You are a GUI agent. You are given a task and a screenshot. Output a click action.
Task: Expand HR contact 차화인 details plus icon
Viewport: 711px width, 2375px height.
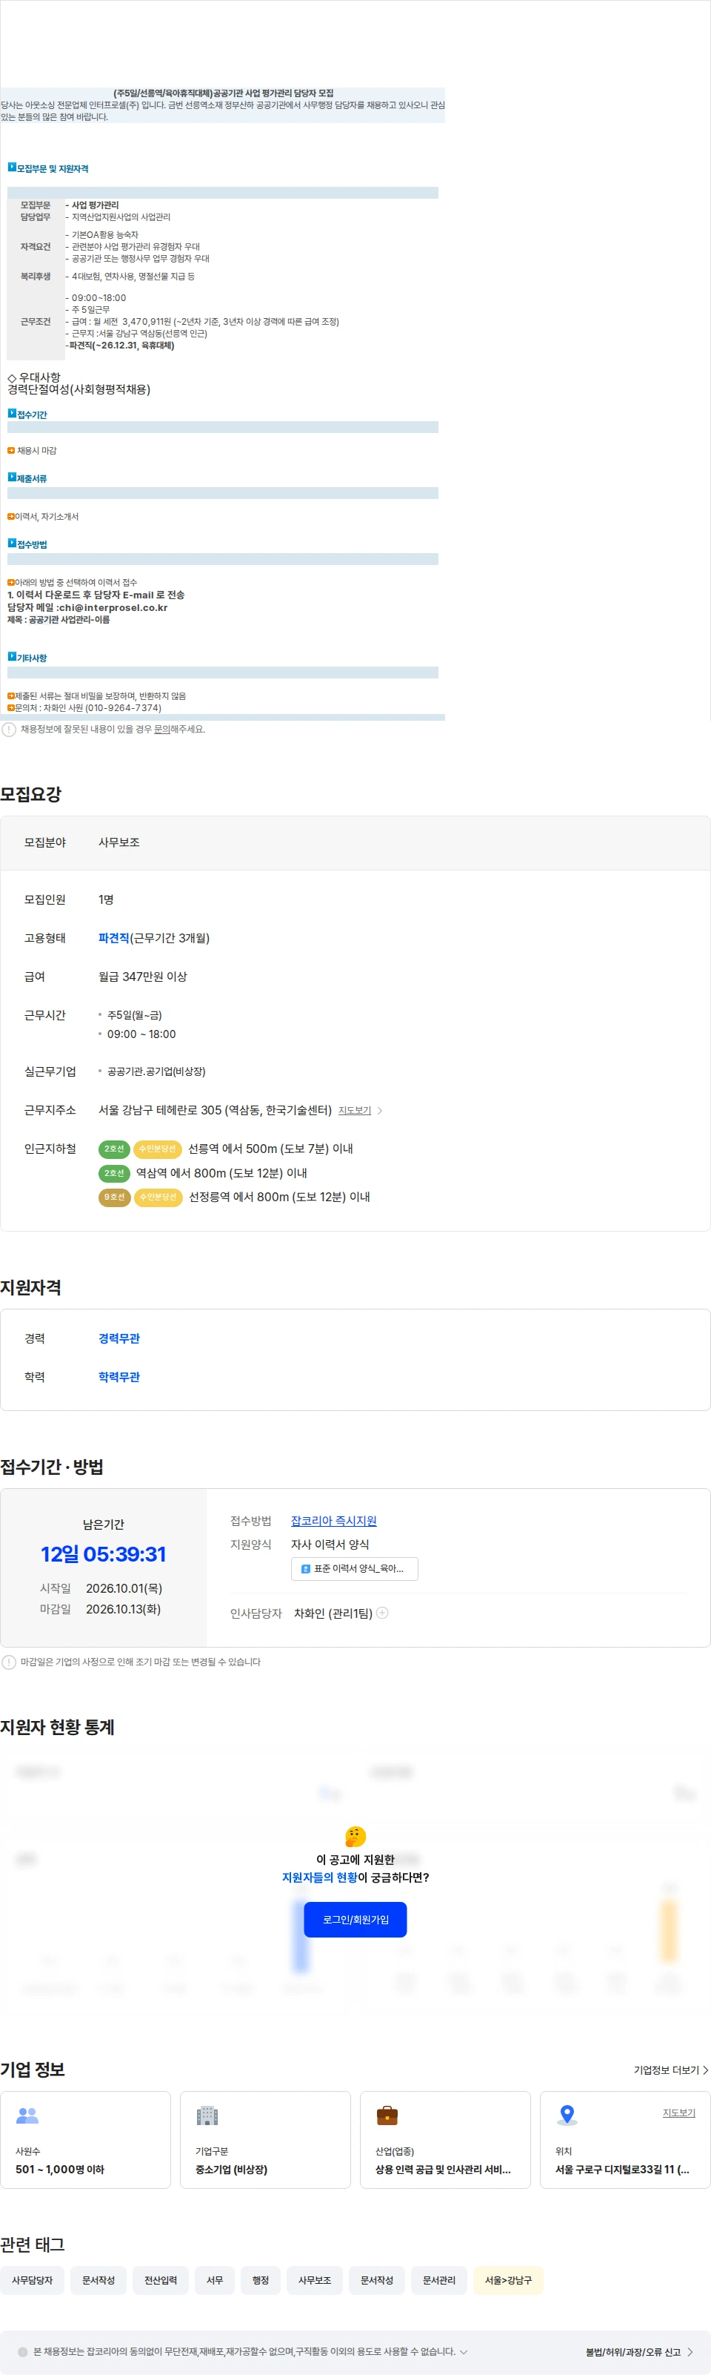tap(382, 1613)
